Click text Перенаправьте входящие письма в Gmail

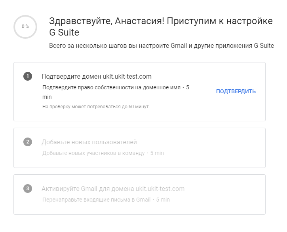[x=96, y=200]
